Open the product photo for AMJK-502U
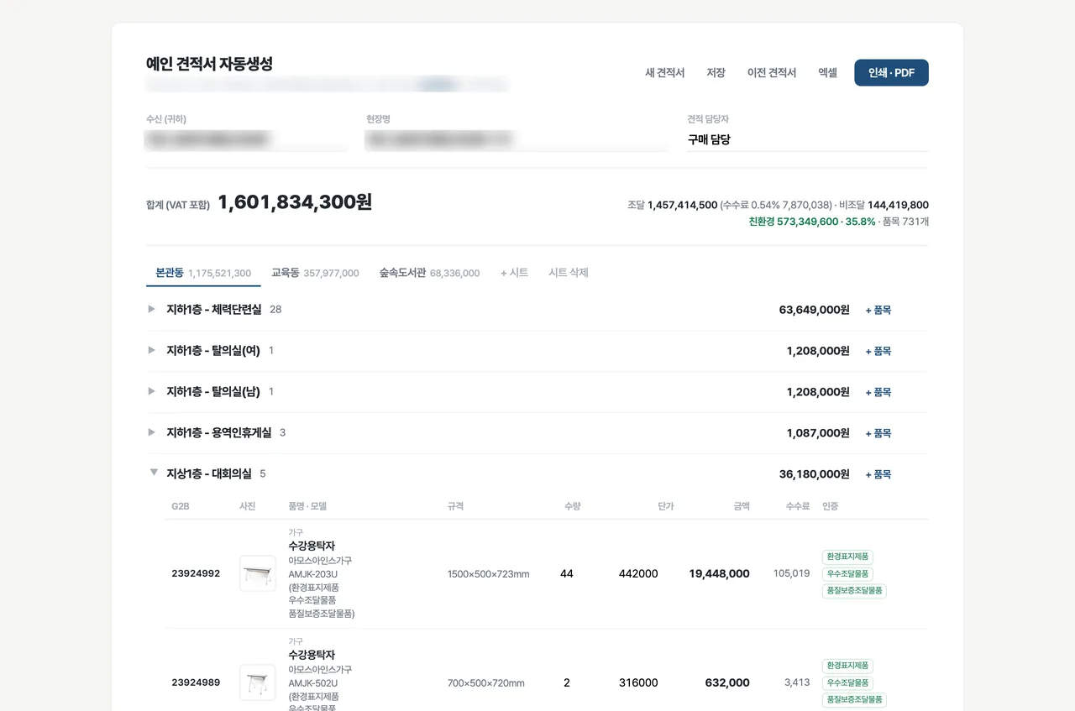This screenshot has width=1075, height=711. click(x=258, y=682)
